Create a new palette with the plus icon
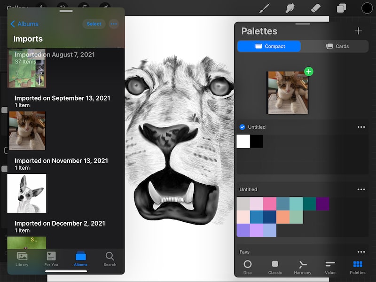 pyautogui.click(x=358, y=31)
